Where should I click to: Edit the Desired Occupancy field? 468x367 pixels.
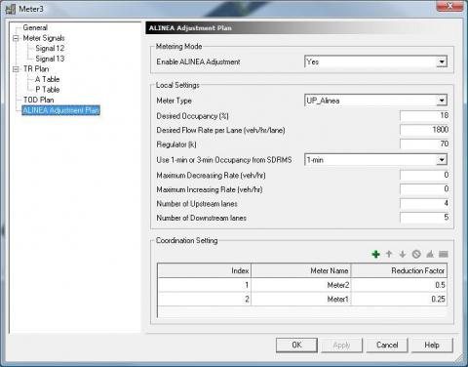click(425, 115)
